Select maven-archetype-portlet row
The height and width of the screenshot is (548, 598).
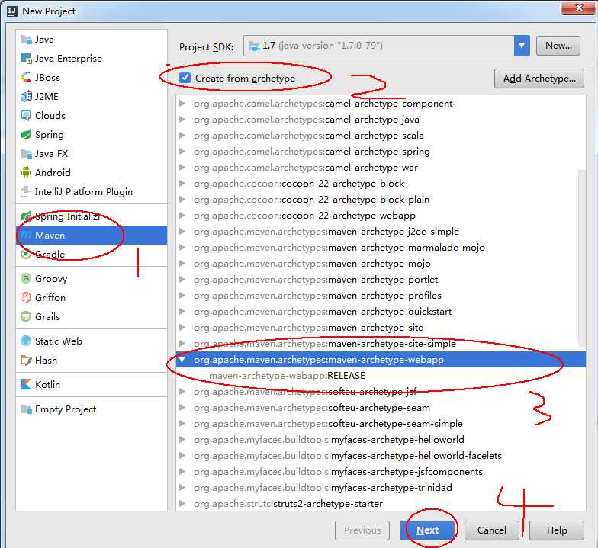coord(381,279)
